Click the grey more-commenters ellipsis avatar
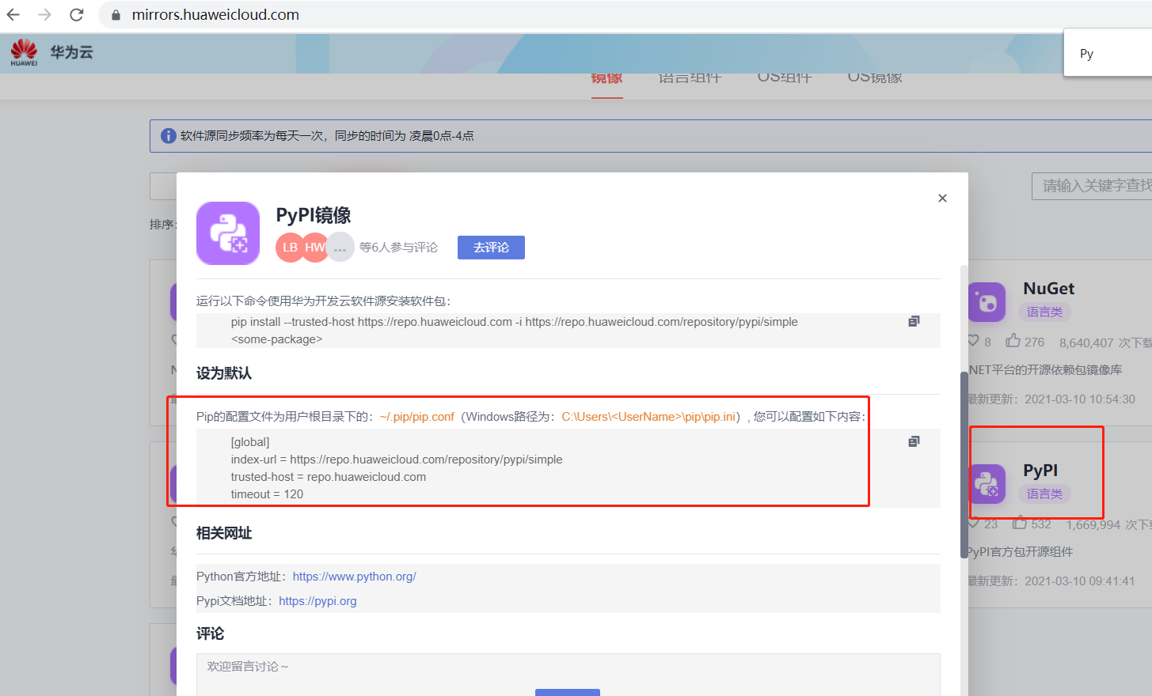The image size is (1152, 696). [x=340, y=248]
